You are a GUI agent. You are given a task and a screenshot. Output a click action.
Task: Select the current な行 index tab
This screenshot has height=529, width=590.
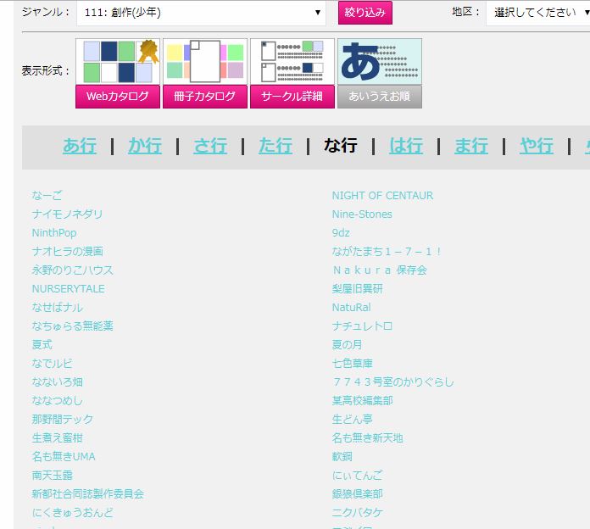[341, 146]
